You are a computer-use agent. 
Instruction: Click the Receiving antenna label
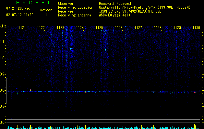(75, 15)
